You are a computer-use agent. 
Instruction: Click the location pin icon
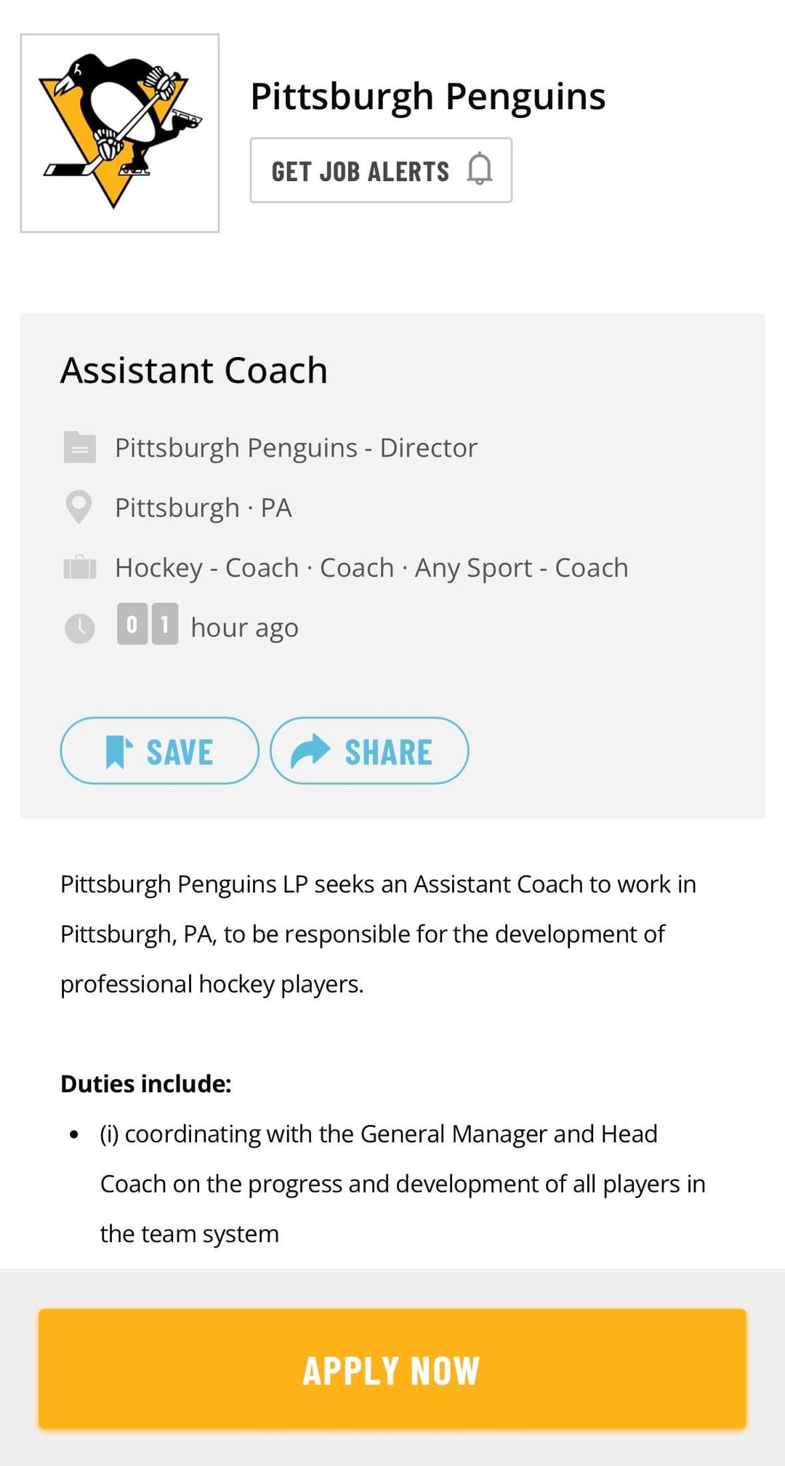(79, 507)
